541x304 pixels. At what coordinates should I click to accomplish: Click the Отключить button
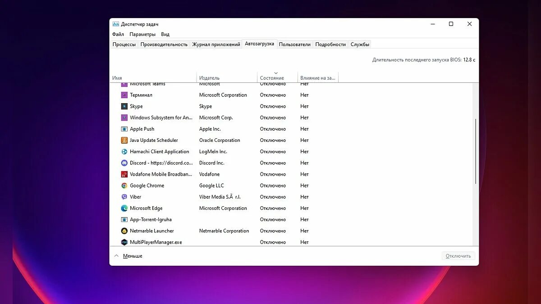[x=458, y=256]
